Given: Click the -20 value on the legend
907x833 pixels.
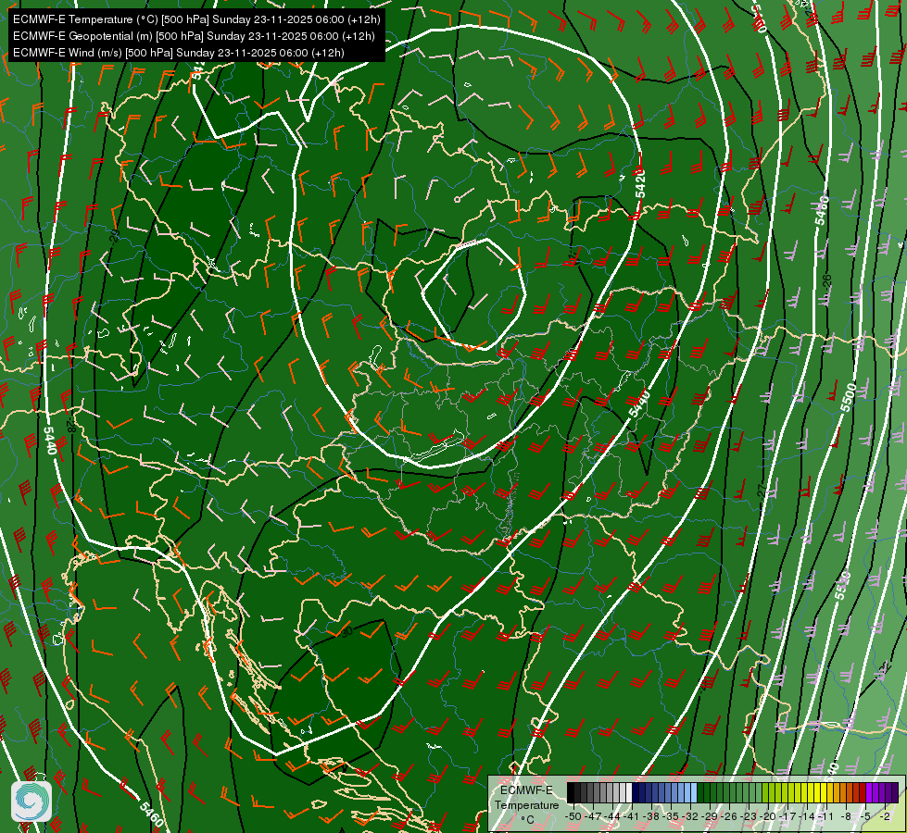Looking at the screenshot, I should (x=768, y=816).
